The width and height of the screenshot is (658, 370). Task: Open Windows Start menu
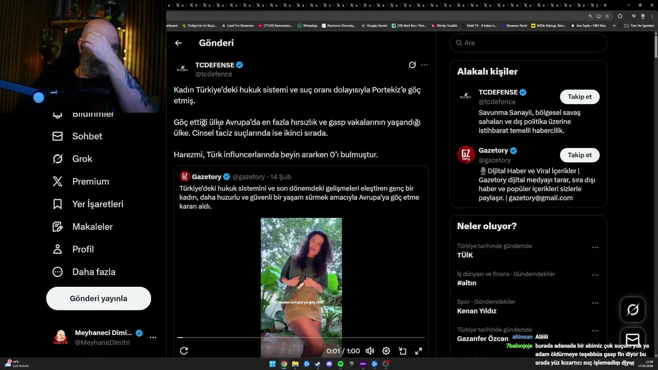(x=272, y=364)
